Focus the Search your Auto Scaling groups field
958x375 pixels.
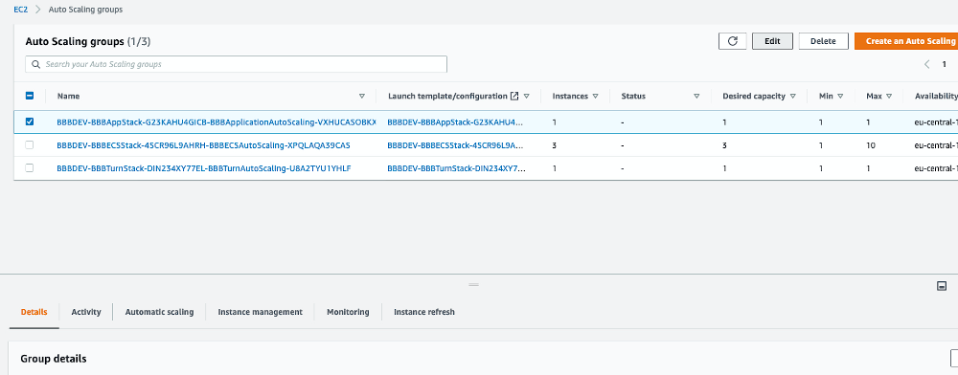point(236,64)
